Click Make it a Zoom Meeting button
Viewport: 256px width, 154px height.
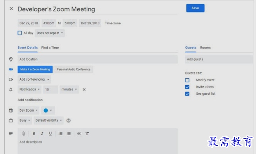[x=35, y=70]
